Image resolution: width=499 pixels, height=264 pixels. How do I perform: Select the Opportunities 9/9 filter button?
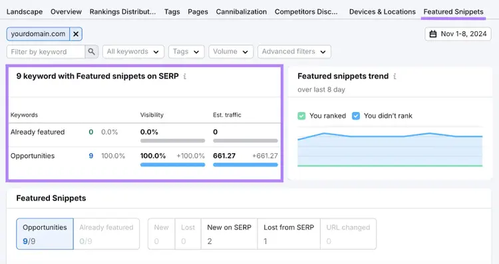pos(45,234)
